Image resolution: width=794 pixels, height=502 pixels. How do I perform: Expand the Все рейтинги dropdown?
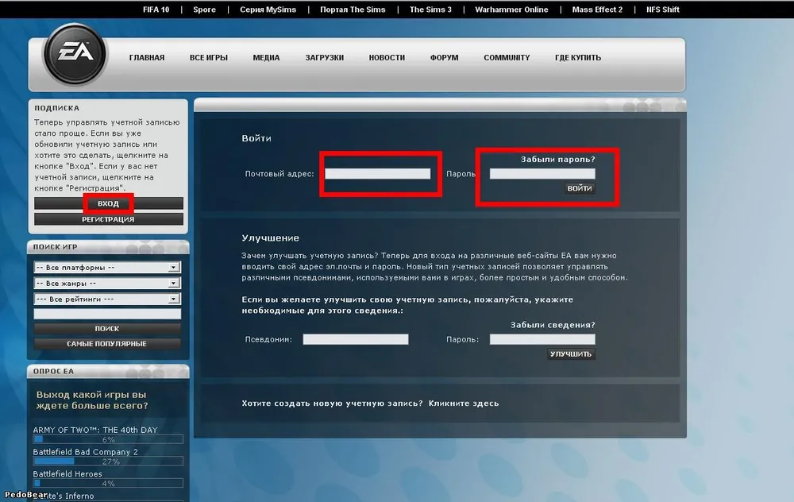coord(107,299)
